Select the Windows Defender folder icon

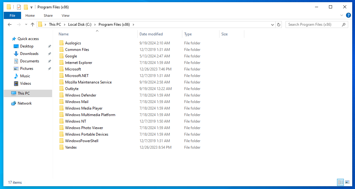coord(61,95)
